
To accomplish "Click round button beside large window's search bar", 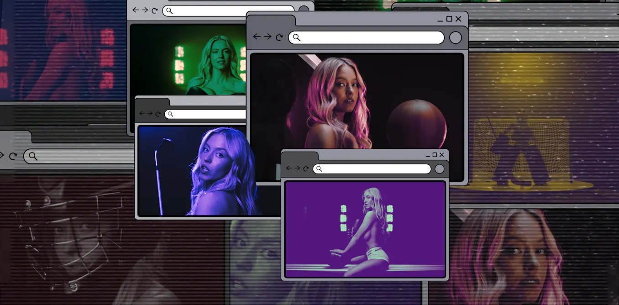I will tap(456, 37).
